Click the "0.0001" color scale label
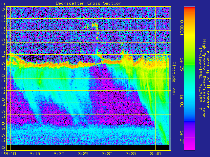The height and width of the screenshot is (157, 210). tap(181, 28)
